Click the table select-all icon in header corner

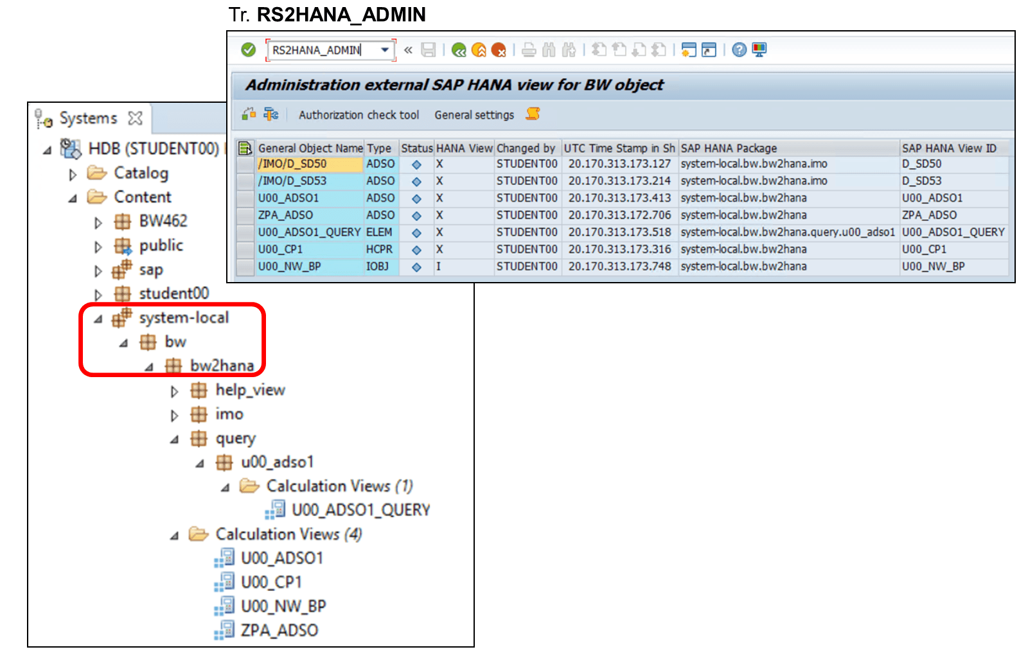(x=245, y=148)
